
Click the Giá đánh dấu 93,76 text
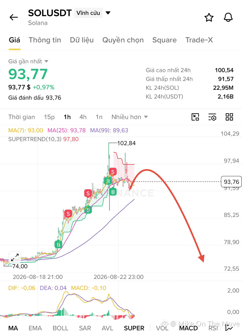coord(34,98)
